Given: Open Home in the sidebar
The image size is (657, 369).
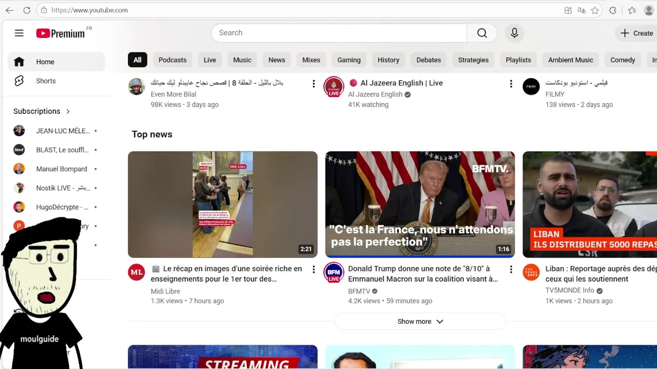Looking at the screenshot, I should click(x=56, y=62).
